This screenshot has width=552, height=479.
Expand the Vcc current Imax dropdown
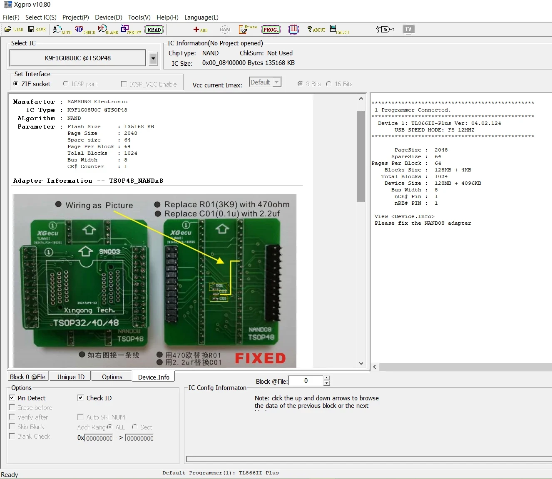click(276, 82)
